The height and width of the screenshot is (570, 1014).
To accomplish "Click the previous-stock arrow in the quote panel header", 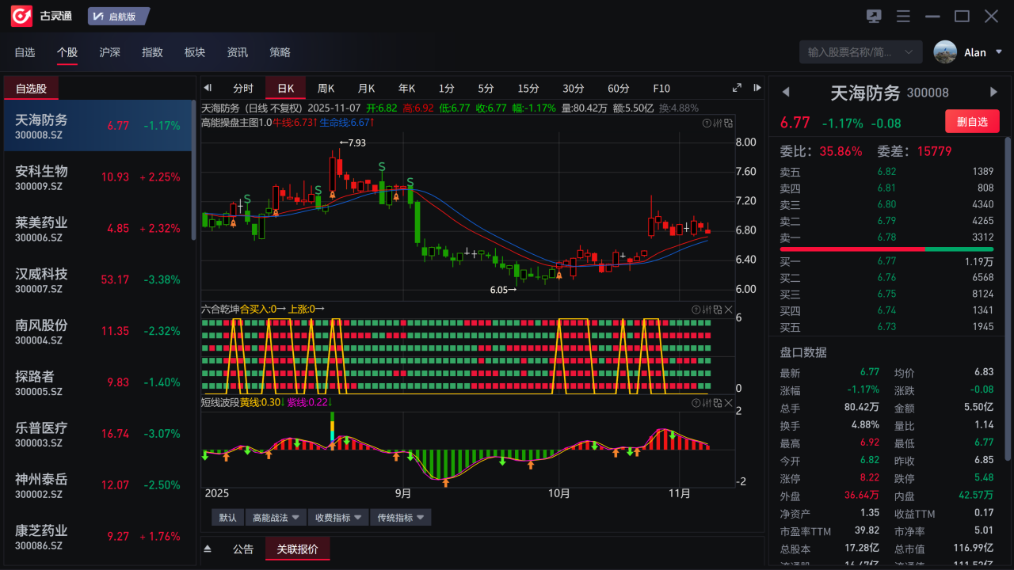I will (x=785, y=93).
